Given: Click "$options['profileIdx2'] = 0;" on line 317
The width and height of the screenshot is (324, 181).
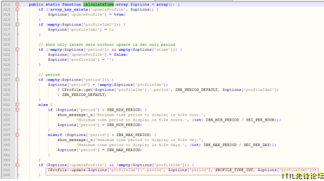Looking at the screenshot, I should [x=81, y=30].
